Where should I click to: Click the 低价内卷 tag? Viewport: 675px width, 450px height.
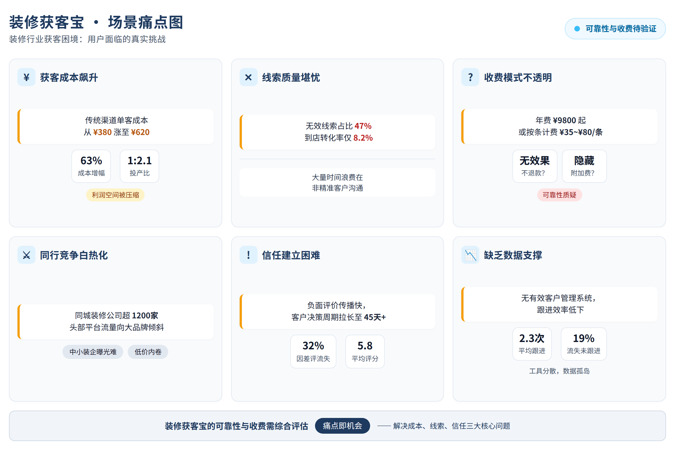click(x=148, y=352)
